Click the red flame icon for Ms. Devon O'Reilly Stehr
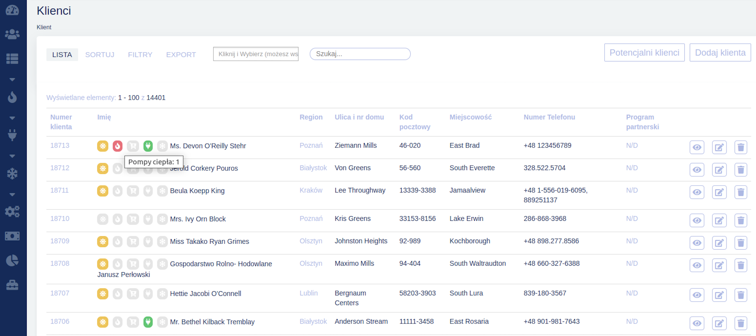 [x=118, y=146]
